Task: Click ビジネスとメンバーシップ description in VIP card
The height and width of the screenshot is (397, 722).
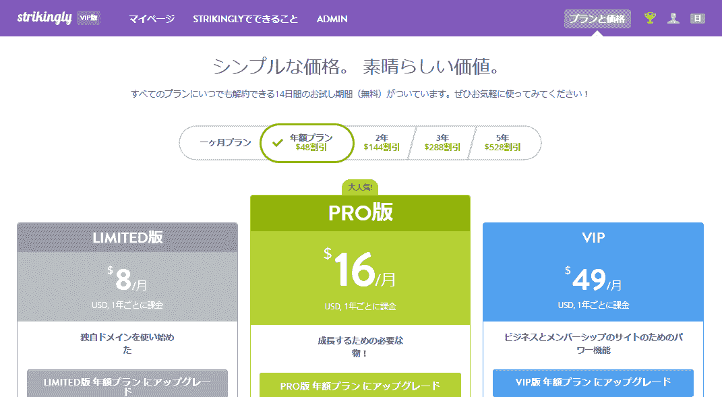Action: (x=593, y=344)
